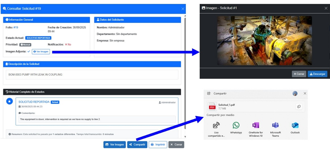
Task: Click the Datos del Solicitante person icon
Action: (98, 20)
